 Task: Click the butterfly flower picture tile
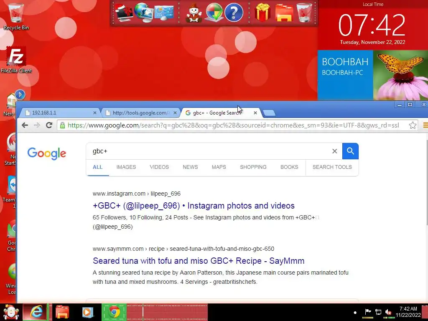[400, 75]
